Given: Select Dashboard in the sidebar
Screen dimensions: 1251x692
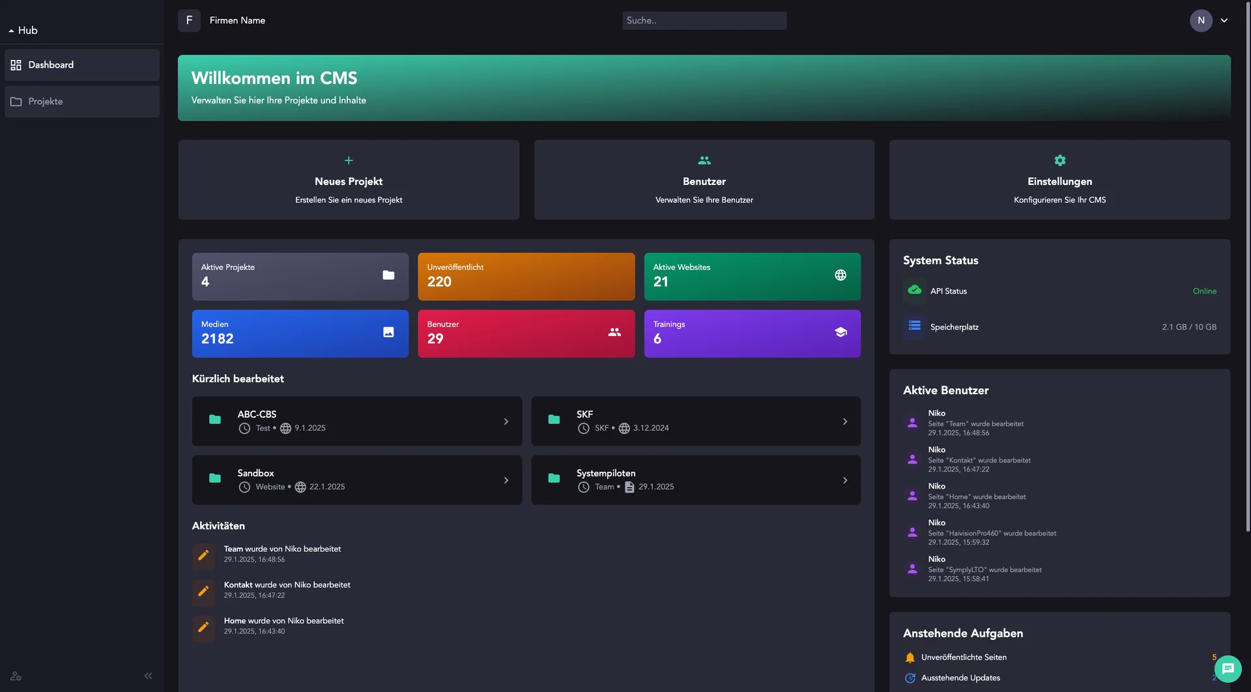Looking at the screenshot, I should tap(82, 65).
